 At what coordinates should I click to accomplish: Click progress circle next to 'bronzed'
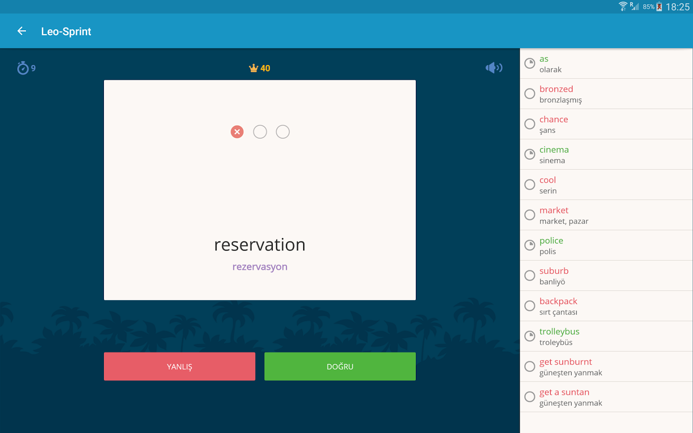click(530, 94)
